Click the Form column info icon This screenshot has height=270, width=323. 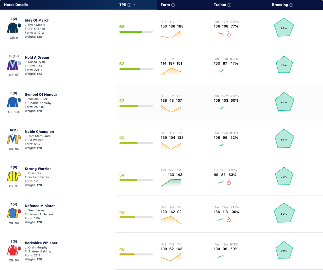point(173,5)
